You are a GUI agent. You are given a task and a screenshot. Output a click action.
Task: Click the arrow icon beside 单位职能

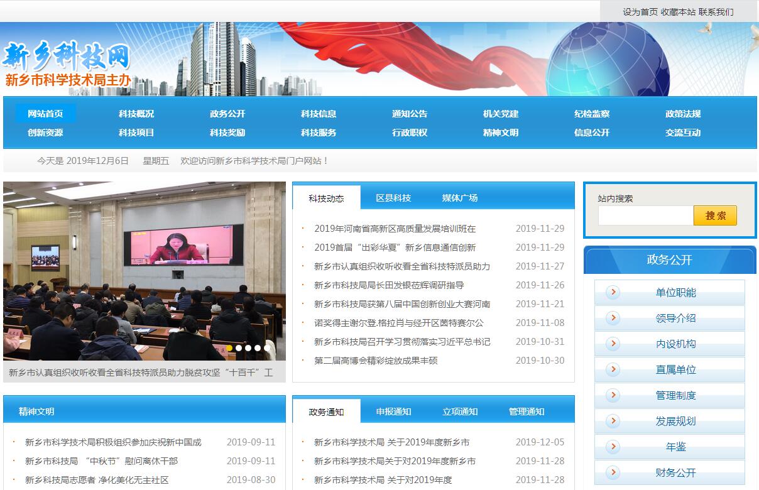pos(613,292)
